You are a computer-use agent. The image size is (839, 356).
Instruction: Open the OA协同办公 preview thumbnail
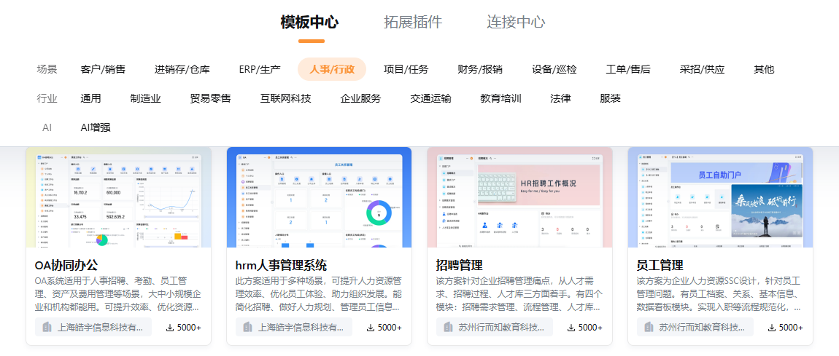119,197
